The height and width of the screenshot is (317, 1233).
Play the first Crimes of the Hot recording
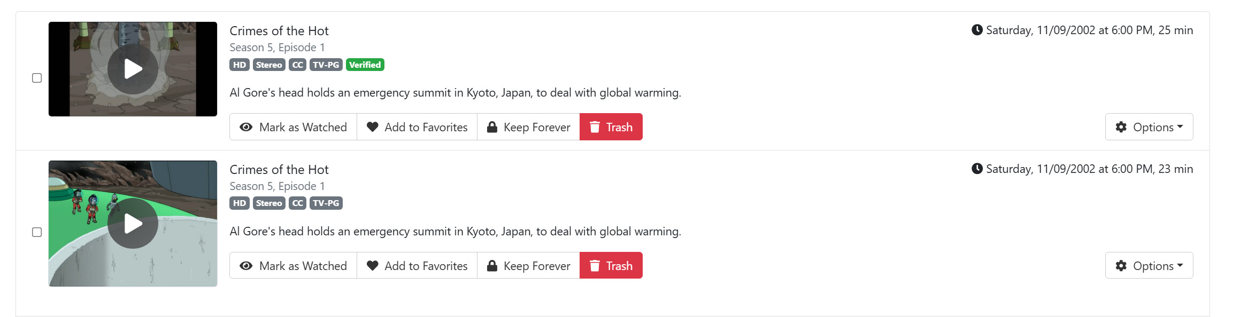(133, 69)
